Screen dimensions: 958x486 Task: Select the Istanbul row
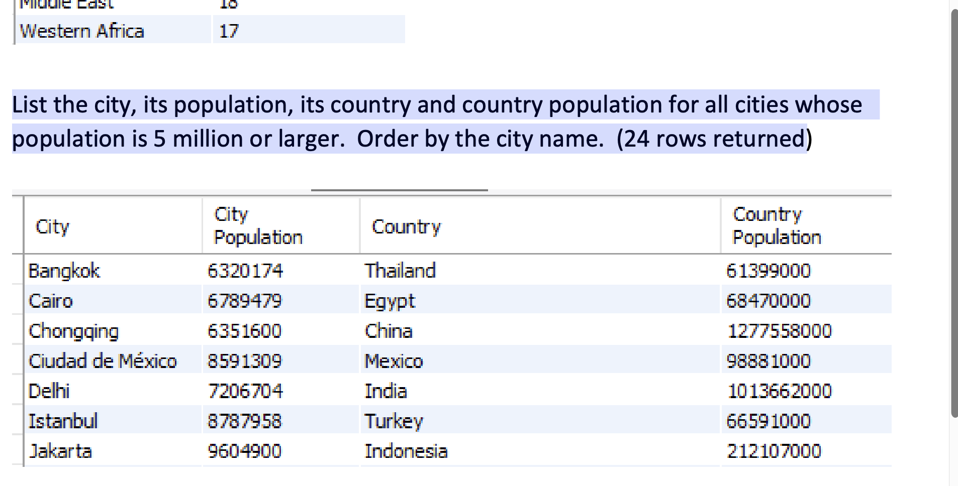coord(63,421)
